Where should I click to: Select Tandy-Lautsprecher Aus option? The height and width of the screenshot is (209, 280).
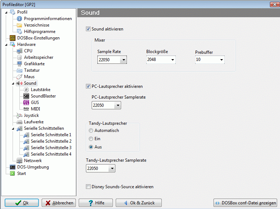click(91, 147)
